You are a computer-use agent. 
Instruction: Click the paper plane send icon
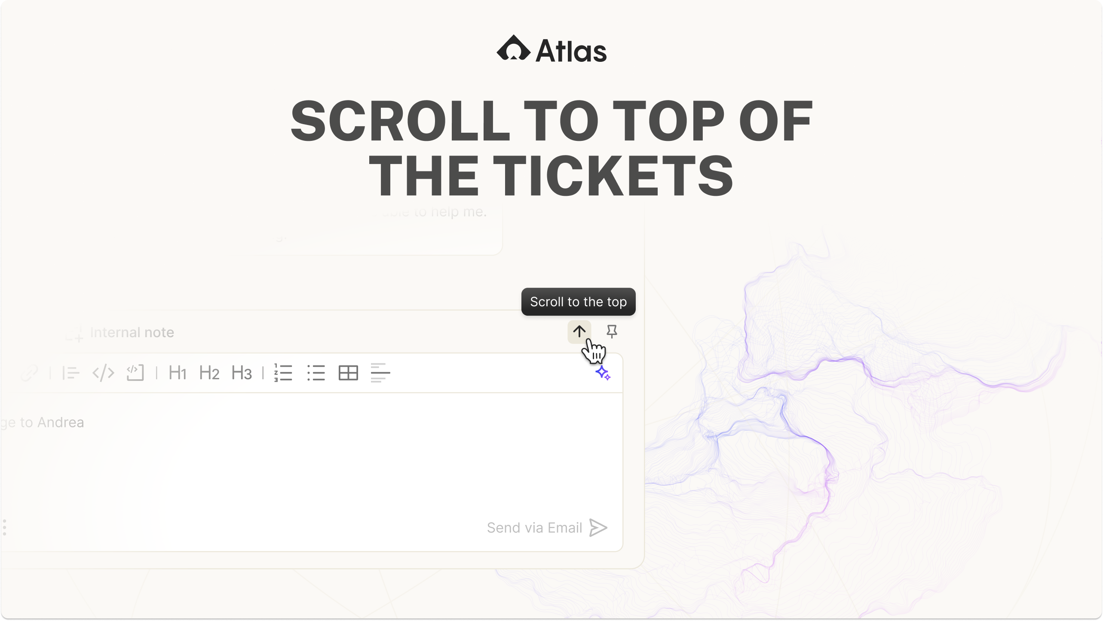(598, 527)
